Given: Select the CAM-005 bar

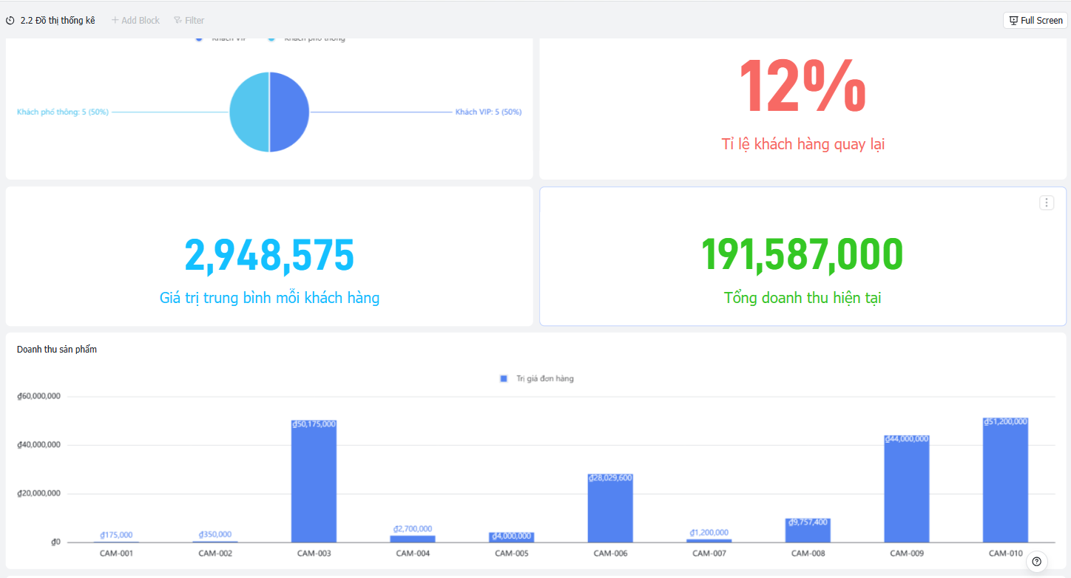Looking at the screenshot, I should pos(511,537).
